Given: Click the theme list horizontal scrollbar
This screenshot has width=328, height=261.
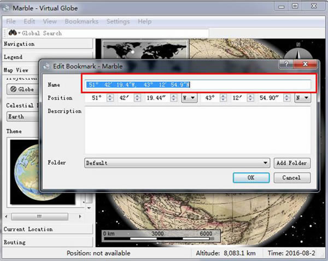Looking at the screenshot, I should pos(39,216).
